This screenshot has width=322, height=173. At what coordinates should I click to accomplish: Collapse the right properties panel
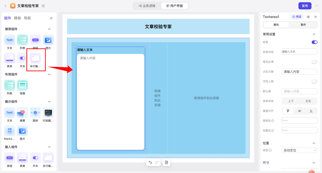point(316,17)
